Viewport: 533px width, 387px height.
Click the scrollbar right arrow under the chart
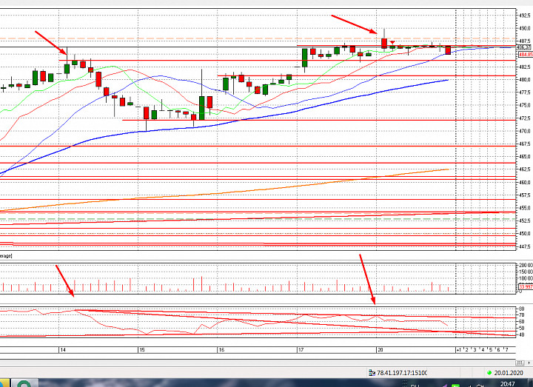(529, 363)
